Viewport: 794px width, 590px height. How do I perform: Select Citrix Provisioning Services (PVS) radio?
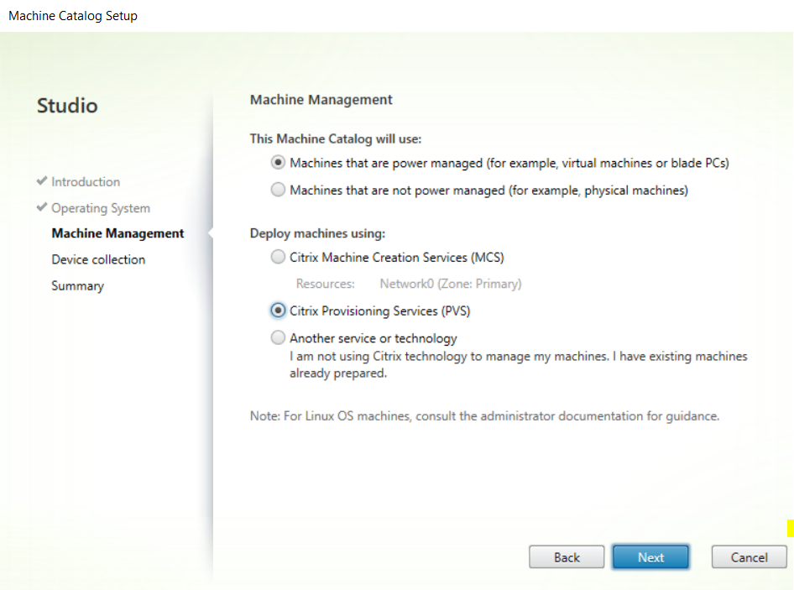pyautogui.click(x=278, y=311)
